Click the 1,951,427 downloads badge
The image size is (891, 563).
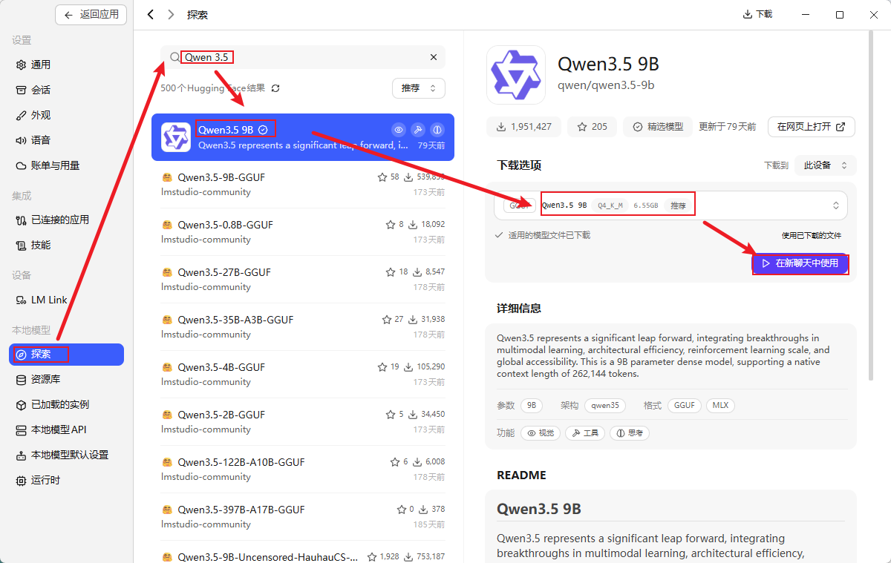coord(524,127)
